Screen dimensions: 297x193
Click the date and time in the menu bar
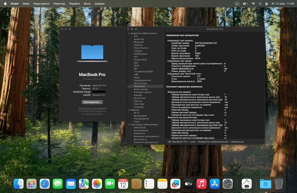[283, 4]
